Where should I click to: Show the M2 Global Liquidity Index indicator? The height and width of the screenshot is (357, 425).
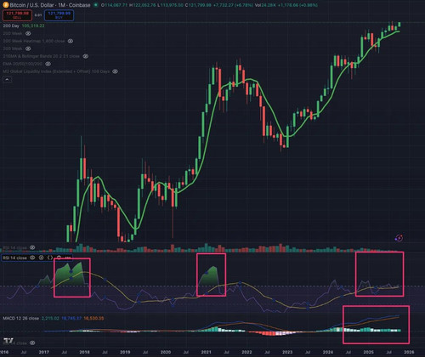click(115, 71)
